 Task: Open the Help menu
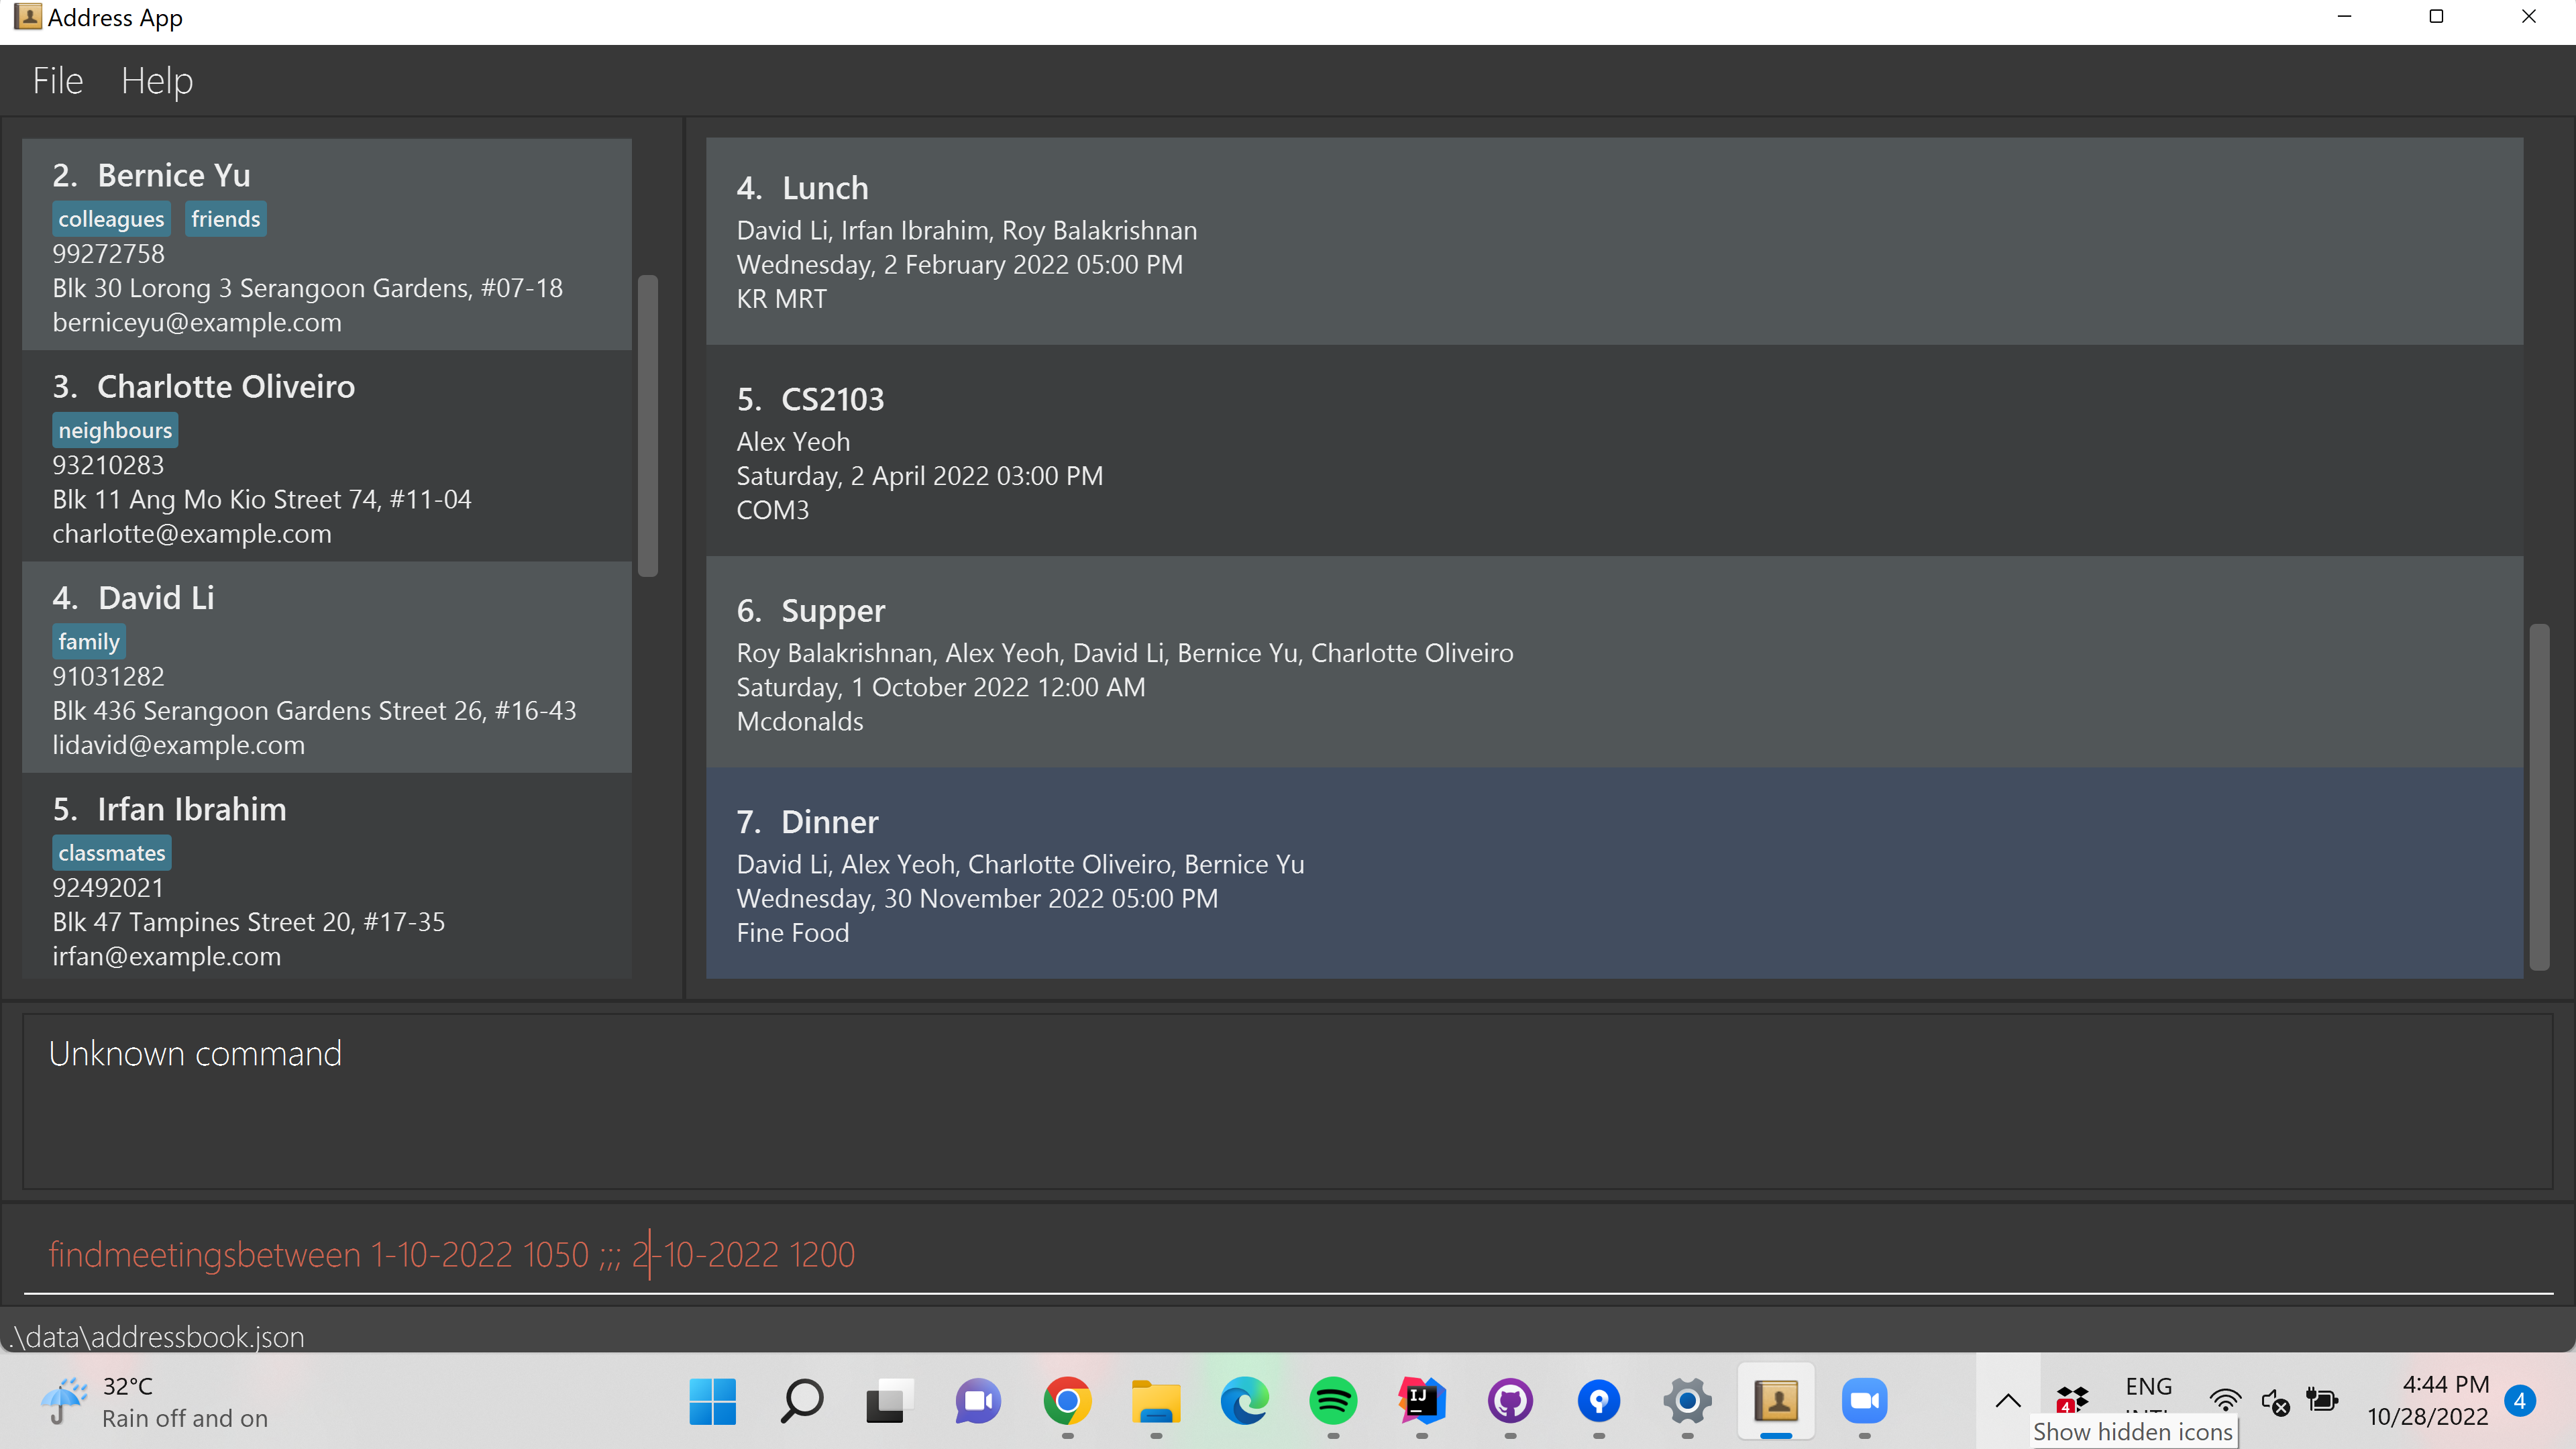[157, 81]
